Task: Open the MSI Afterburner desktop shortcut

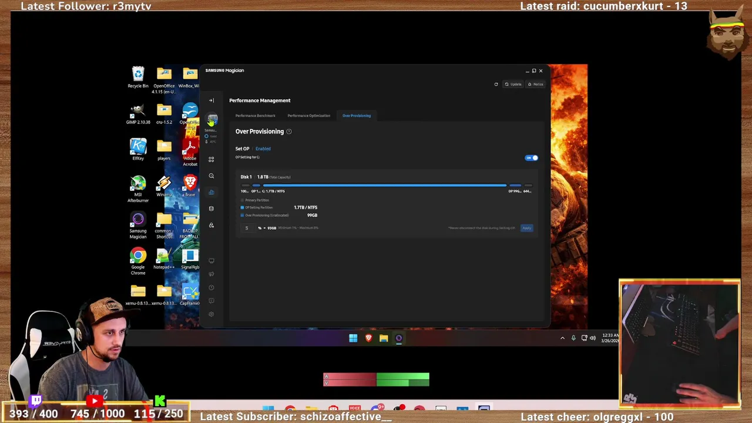Action: click(x=138, y=189)
